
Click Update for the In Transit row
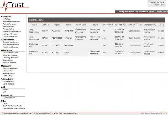(x=161, y=38)
